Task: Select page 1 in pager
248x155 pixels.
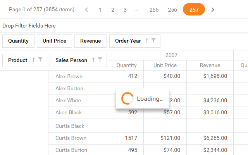Action: (x=100, y=10)
